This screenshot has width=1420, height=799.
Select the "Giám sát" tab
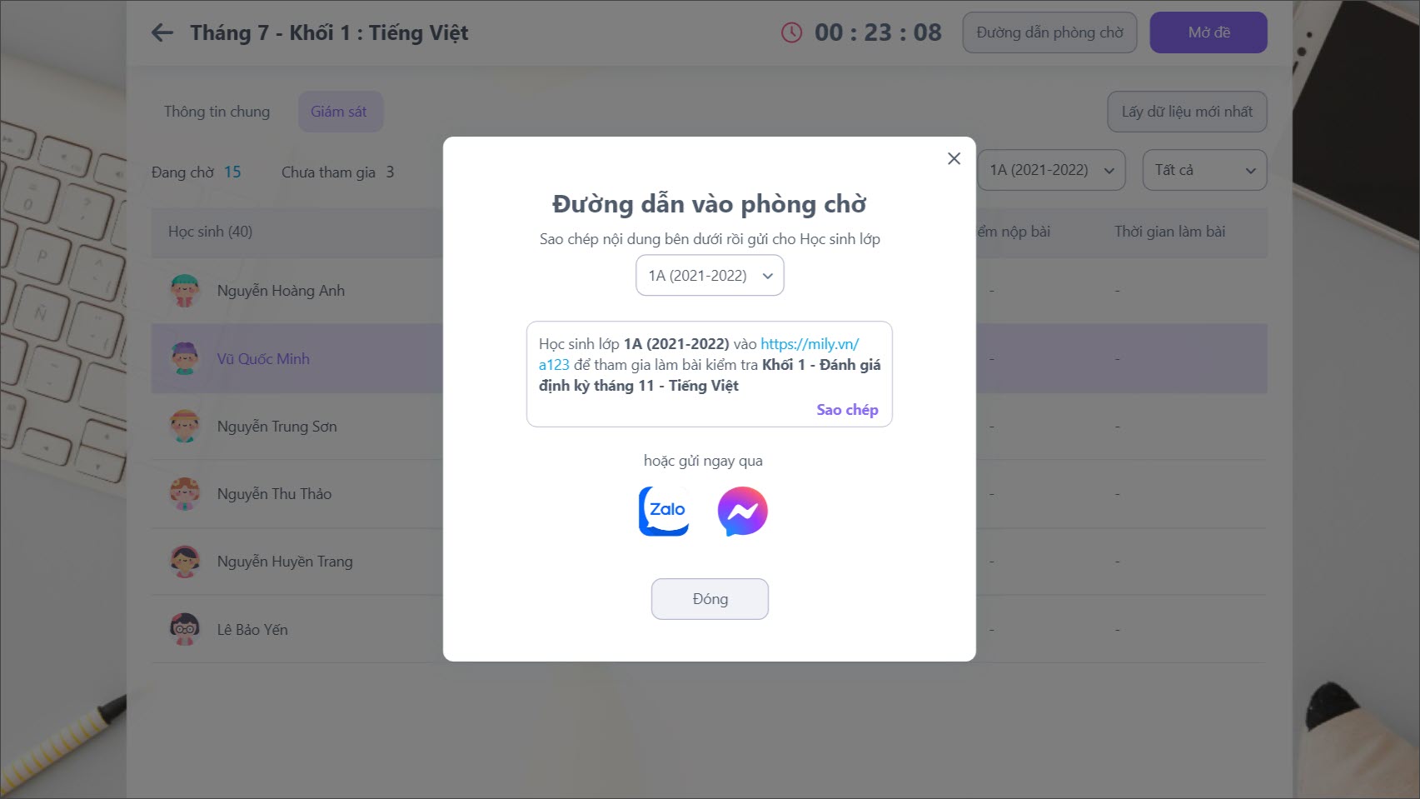pyautogui.click(x=339, y=112)
